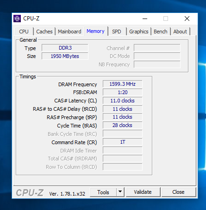The width and height of the screenshot is (206, 210).
Task: Select the 1:20 FSB:DRAM ratio value
Action: pos(123,92)
